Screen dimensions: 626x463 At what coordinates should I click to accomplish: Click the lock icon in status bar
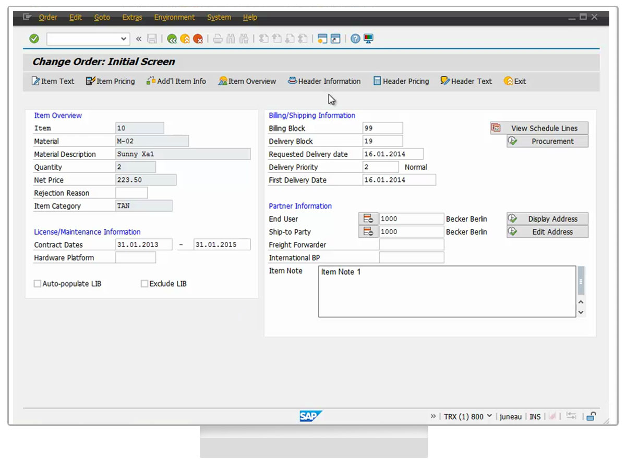[x=591, y=416]
